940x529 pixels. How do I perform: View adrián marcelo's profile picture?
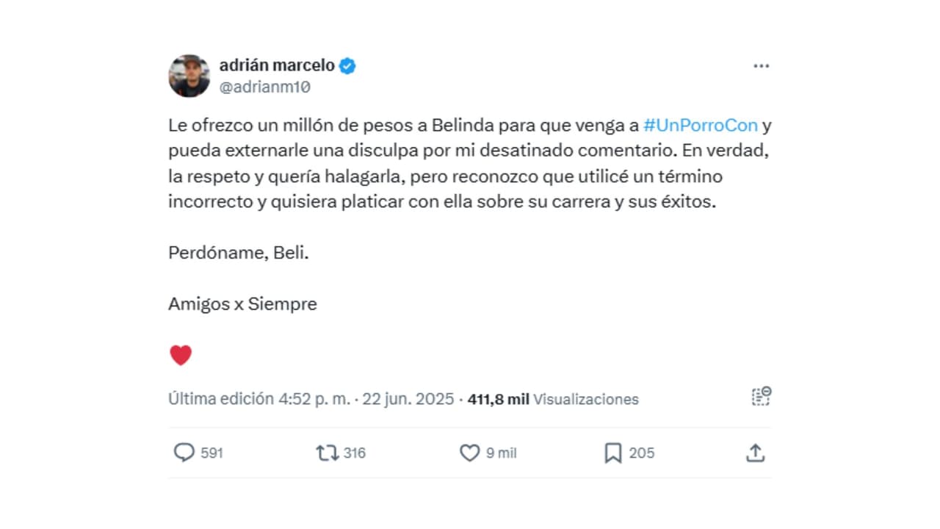coord(189,76)
